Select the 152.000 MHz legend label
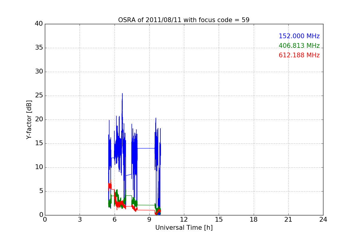The width and height of the screenshot is (359, 239). point(299,36)
